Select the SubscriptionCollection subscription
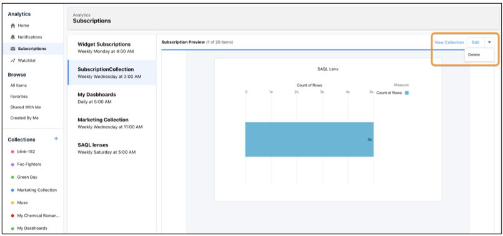Screen dimensions: 503x236 coord(112,73)
